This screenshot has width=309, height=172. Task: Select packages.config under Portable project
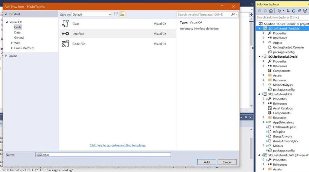[x=284, y=52]
